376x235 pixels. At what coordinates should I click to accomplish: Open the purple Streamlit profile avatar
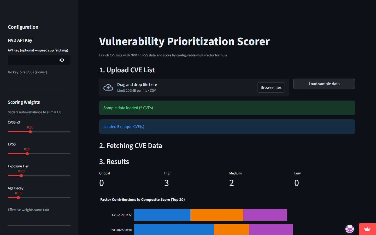tap(349, 229)
